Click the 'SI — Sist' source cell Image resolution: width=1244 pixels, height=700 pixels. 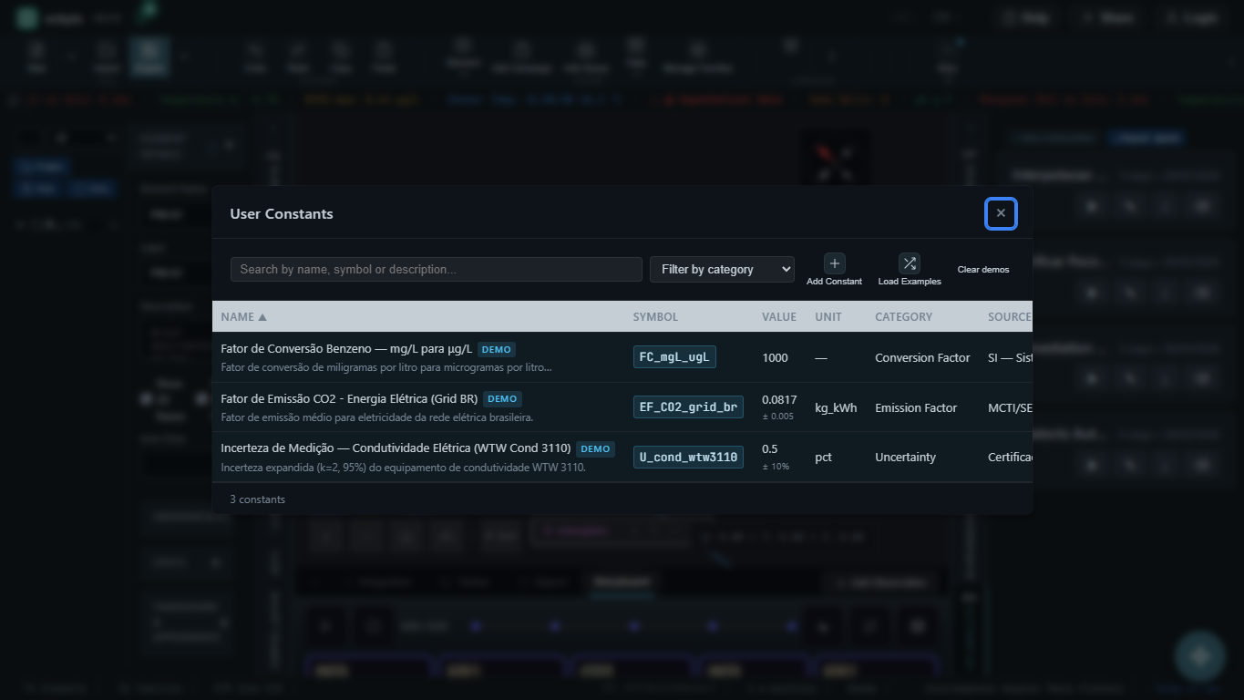tap(1010, 357)
